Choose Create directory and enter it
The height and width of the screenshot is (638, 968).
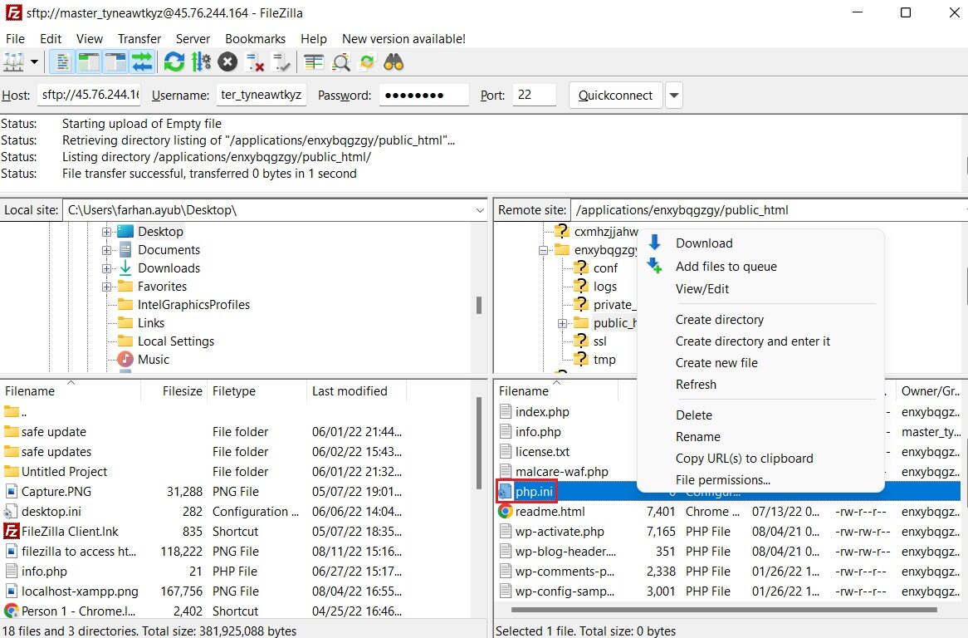click(760, 341)
